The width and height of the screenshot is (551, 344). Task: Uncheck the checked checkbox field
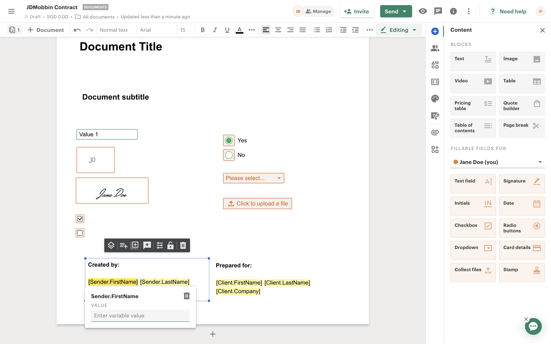point(80,219)
